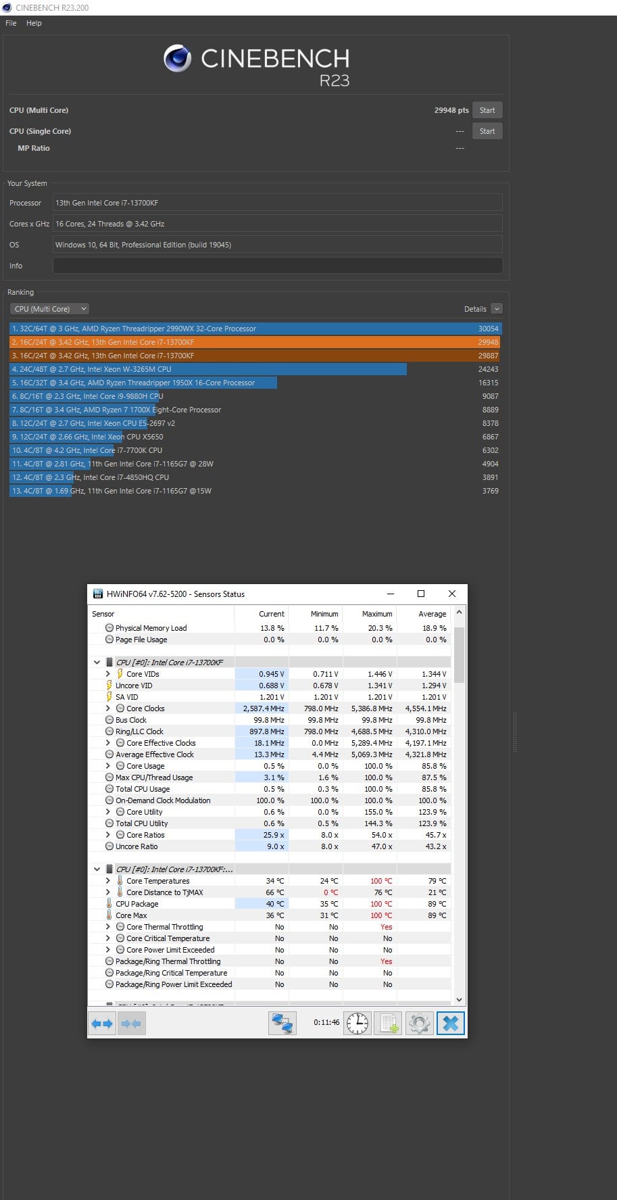Click the Uncore Ratio sensor icon
The width and height of the screenshot is (617, 1200).
pyautogui.click(x=109, y=846)
